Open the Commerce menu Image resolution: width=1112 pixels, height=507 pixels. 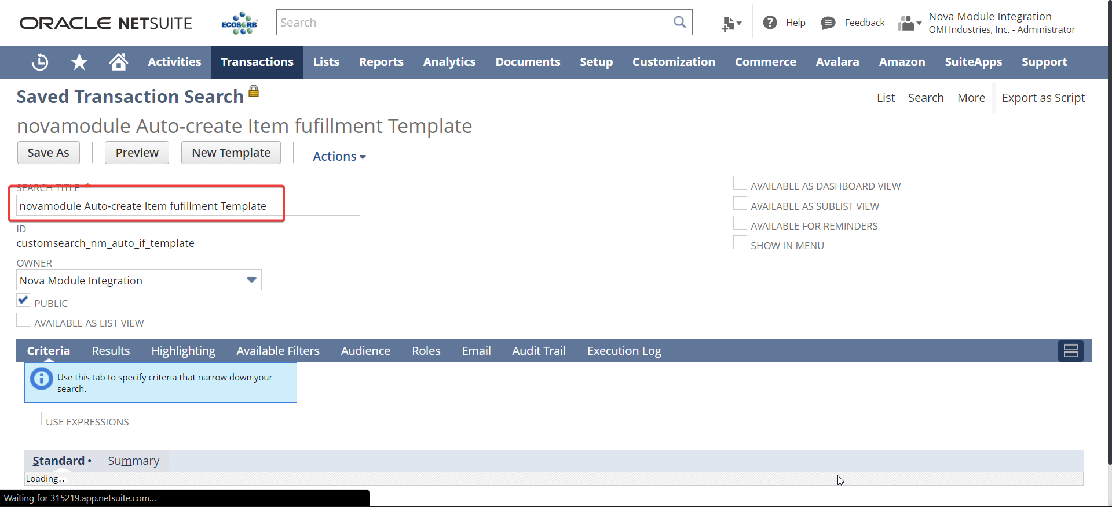coord(765,62)
